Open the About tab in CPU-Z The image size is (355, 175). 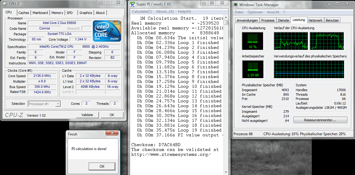pos(100,13)
